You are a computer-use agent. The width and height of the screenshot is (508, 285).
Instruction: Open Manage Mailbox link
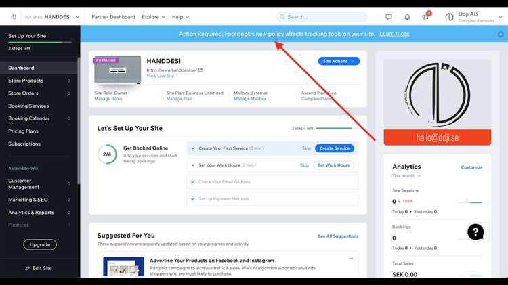250,99
